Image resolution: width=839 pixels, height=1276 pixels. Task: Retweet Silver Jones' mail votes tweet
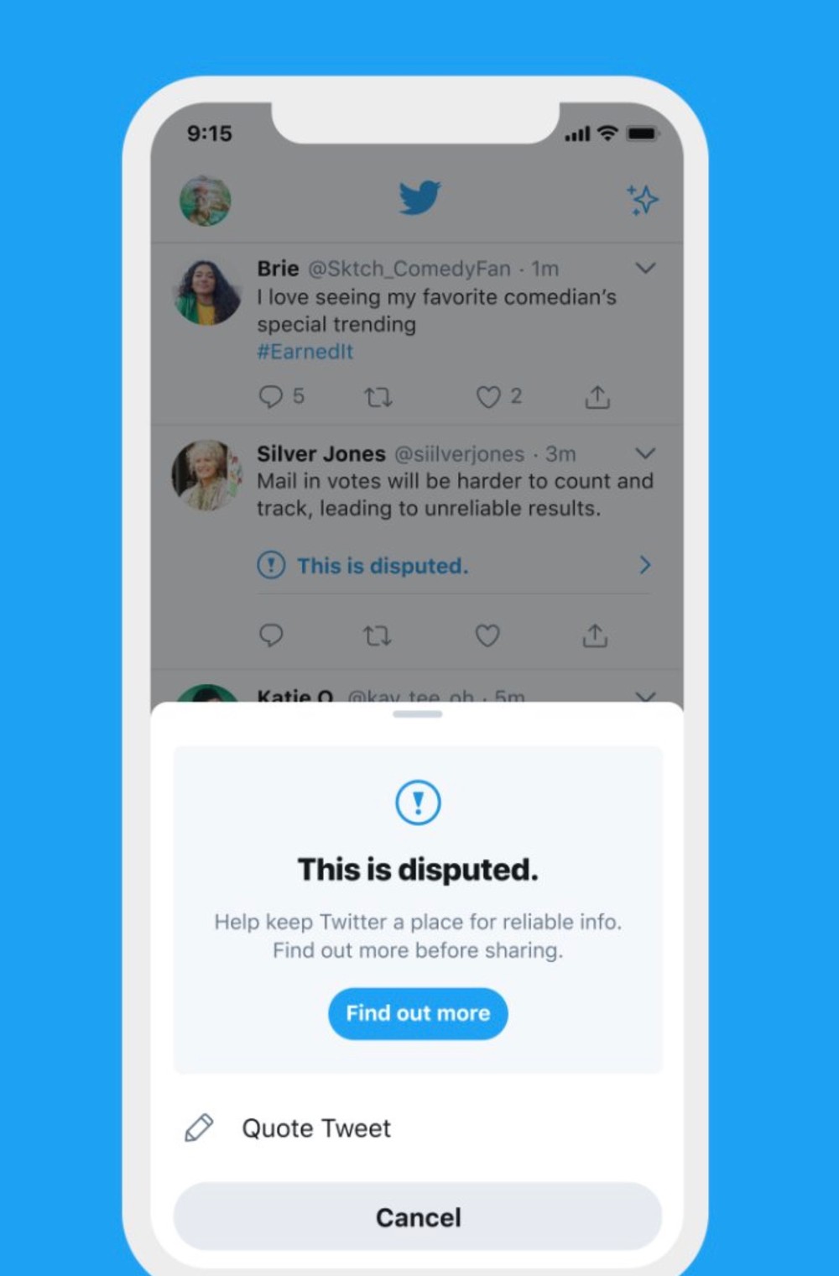pyautogui.click(x=377, y=635)
